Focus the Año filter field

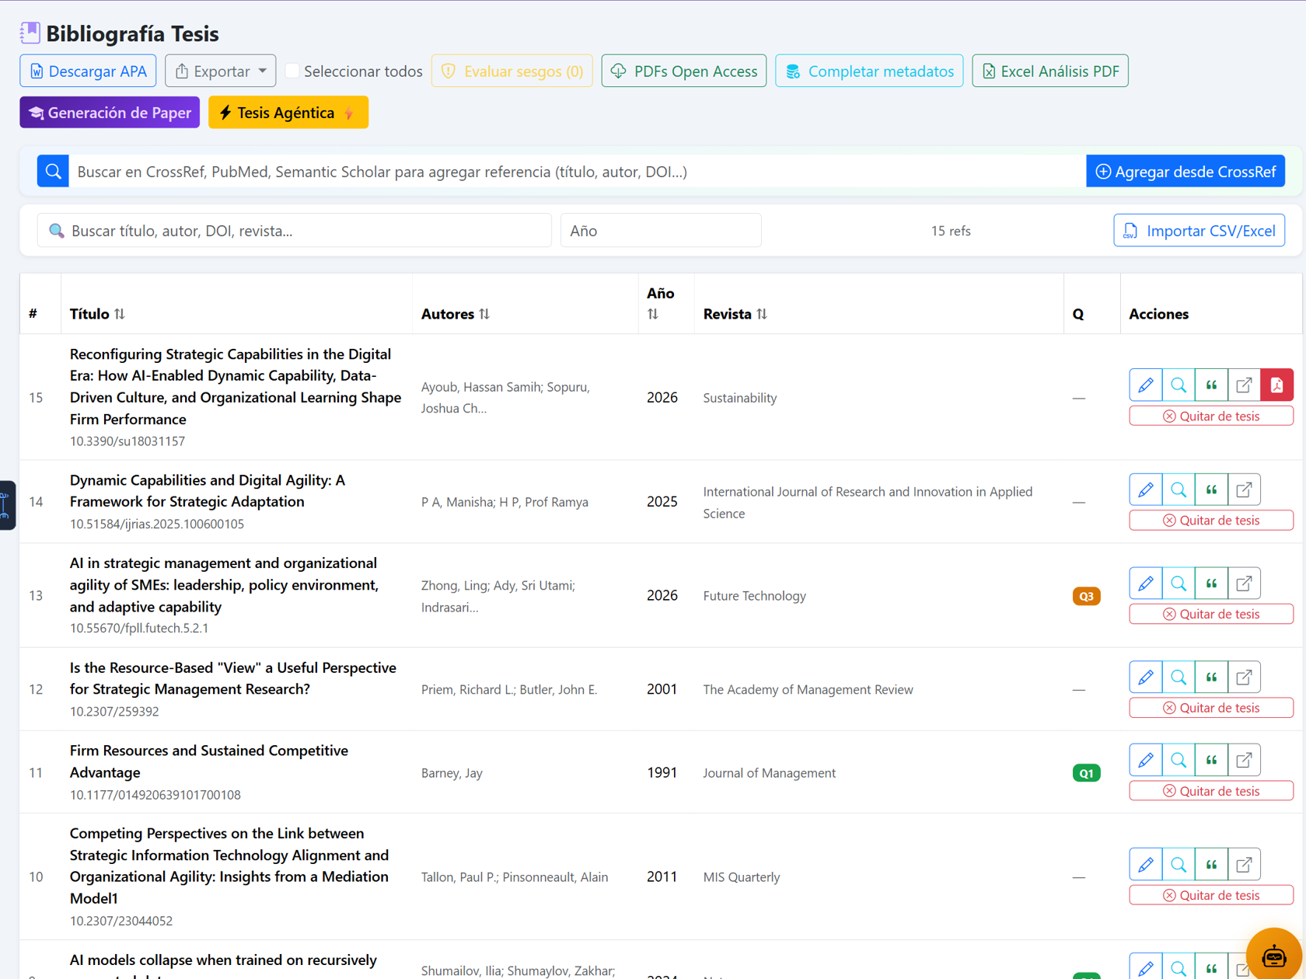pyautogui.click(x=661, y=231)
